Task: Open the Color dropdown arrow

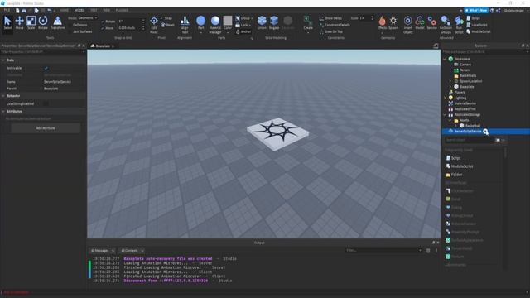Action: [x=228, y=33]
